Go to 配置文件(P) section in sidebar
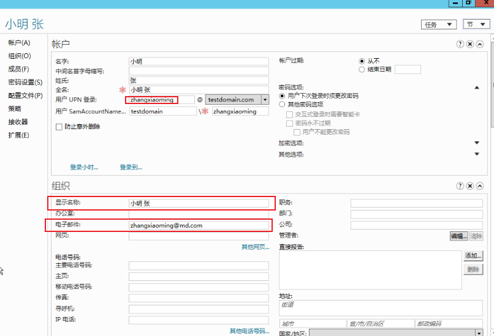This screenshot has width=494, height=336. click(x=26, y=95)
